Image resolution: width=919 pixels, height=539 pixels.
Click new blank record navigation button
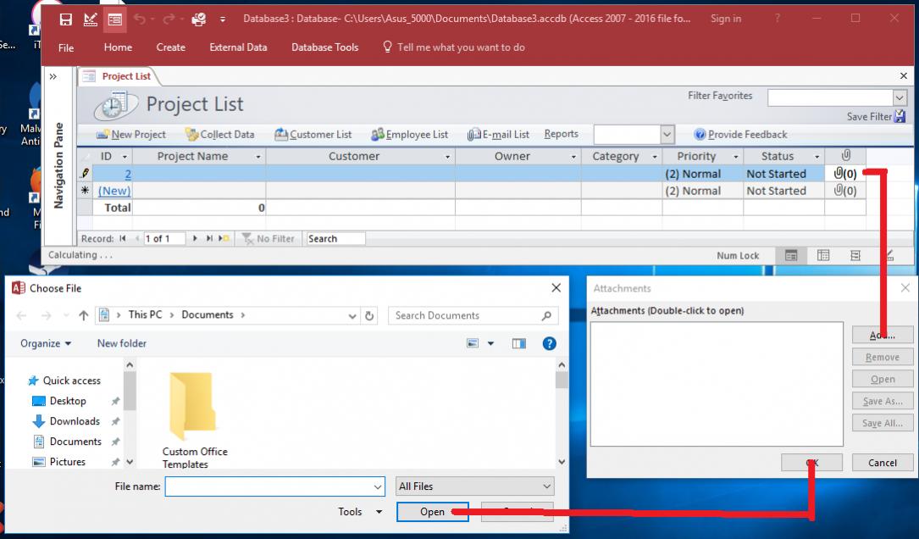point(224,239)
